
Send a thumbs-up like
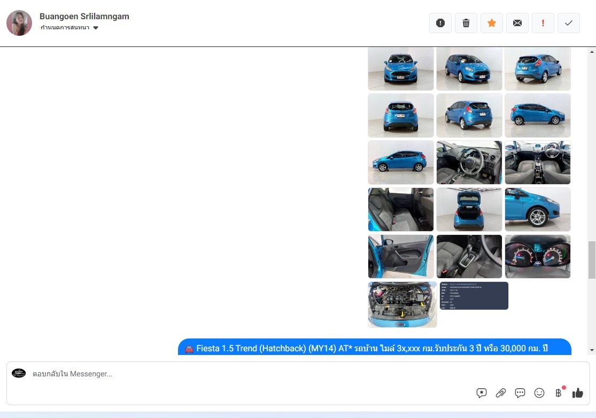pyautogui.click(x=578, y=393)
